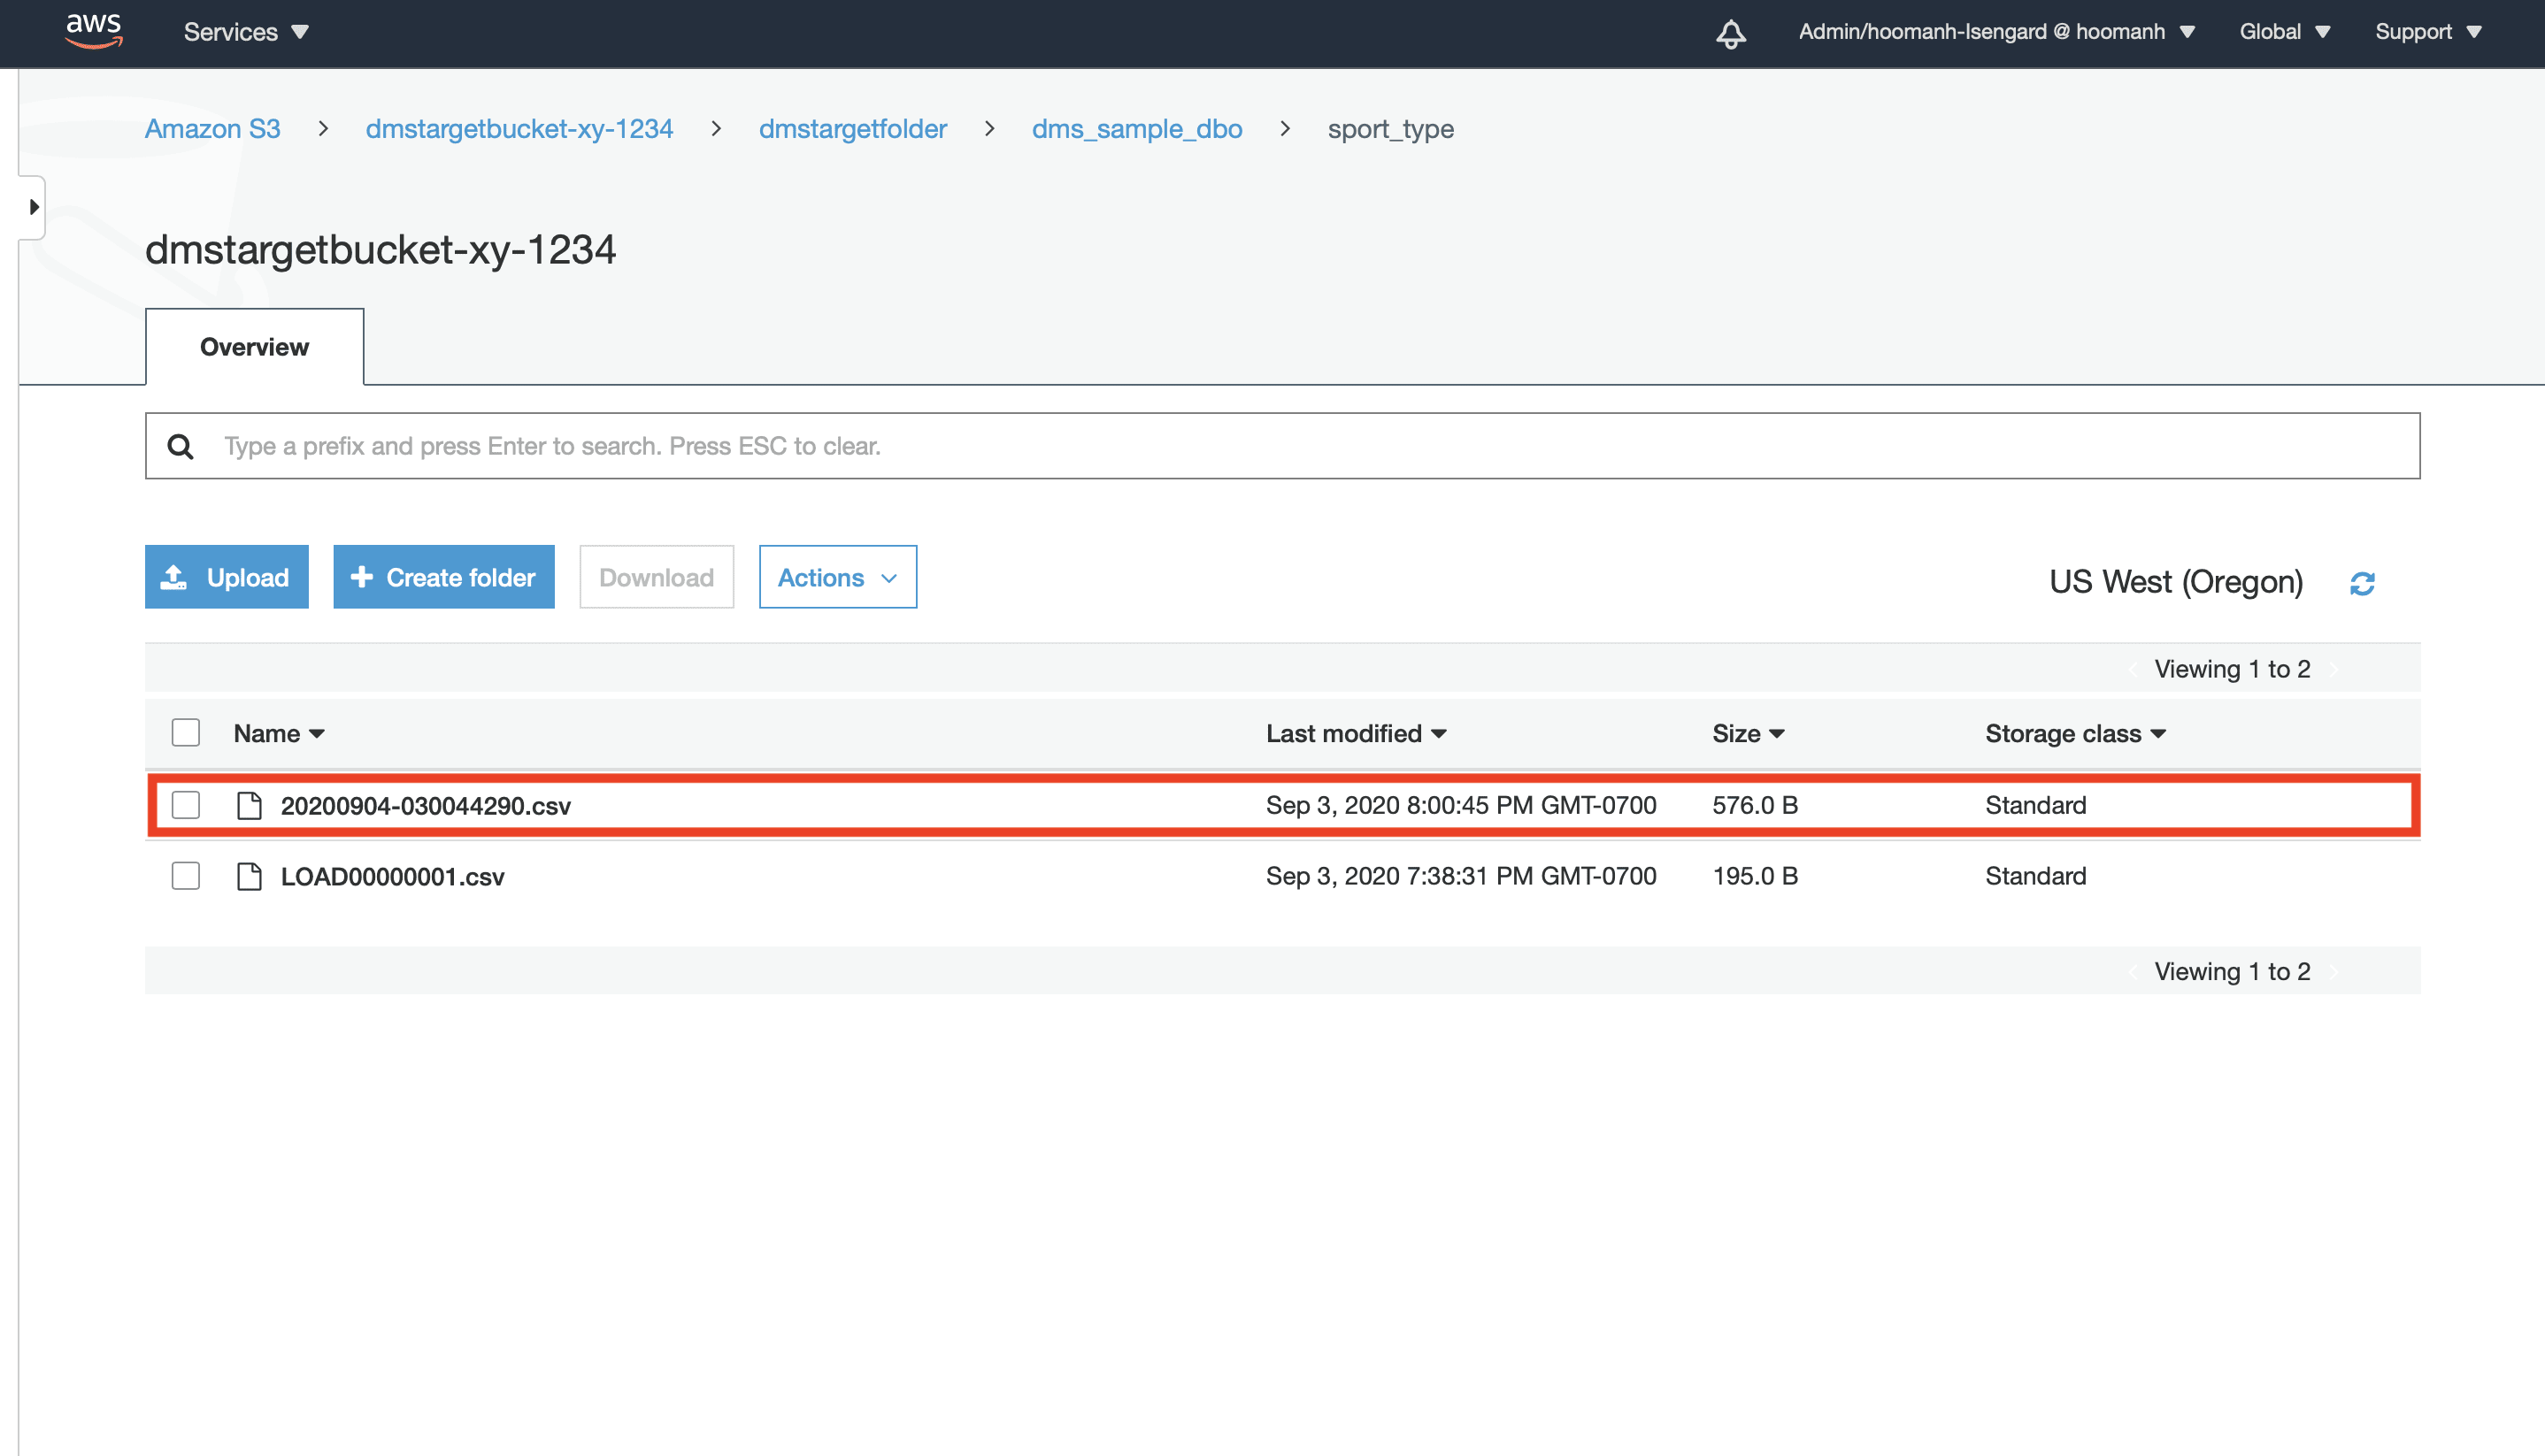
Task: Expand the left navigation panel
Action: coord(33,207)
